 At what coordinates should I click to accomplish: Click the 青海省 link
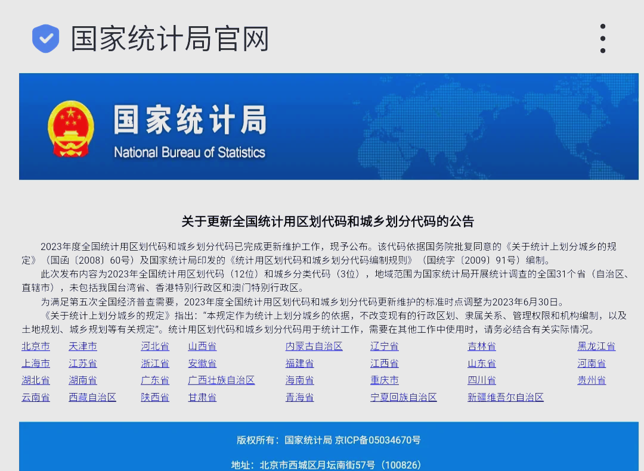click(300, 398)
